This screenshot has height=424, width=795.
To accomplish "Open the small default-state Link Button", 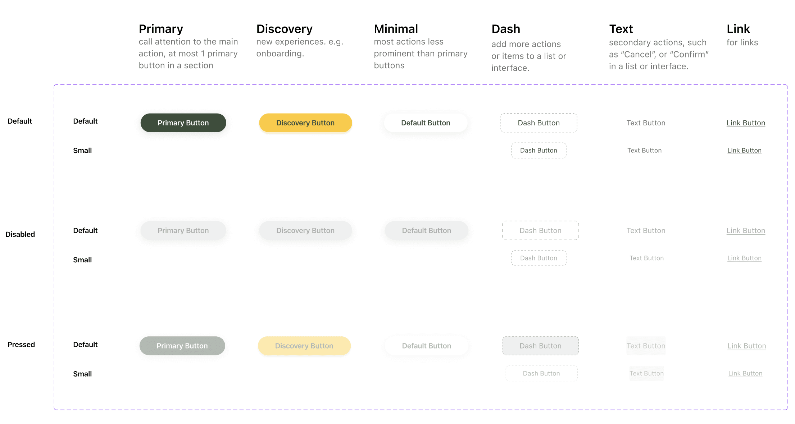I will [744, 151].
